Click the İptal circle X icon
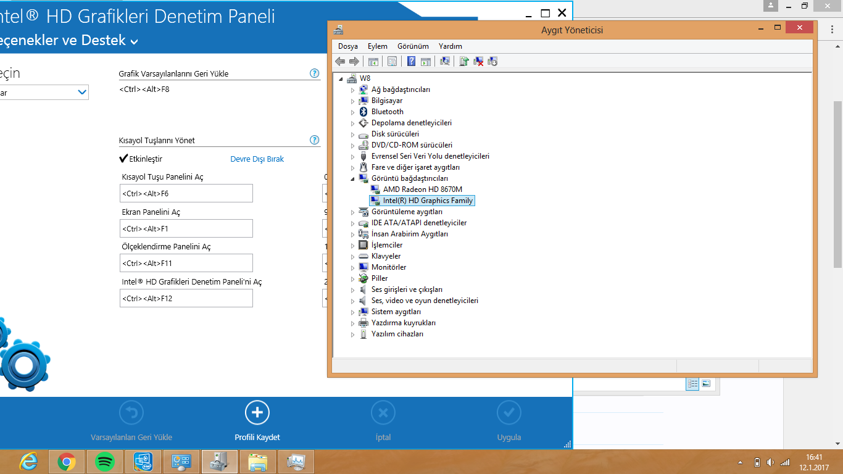The width and height of the screenshot is (843, 474). tap(383, 413)
